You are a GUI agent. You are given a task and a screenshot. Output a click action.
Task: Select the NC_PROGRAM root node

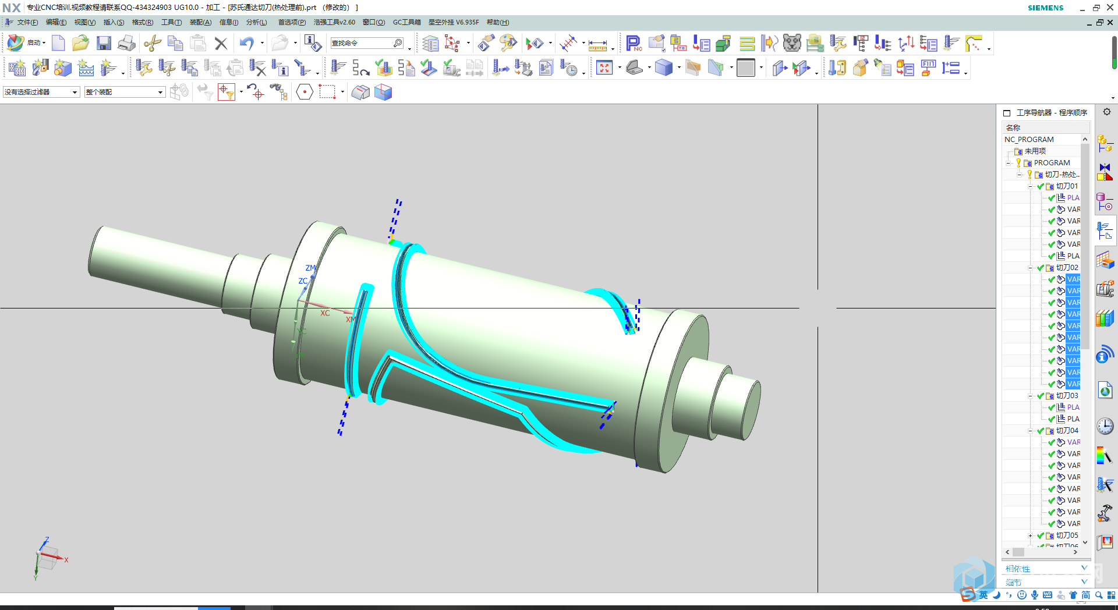click(1029, 140)
